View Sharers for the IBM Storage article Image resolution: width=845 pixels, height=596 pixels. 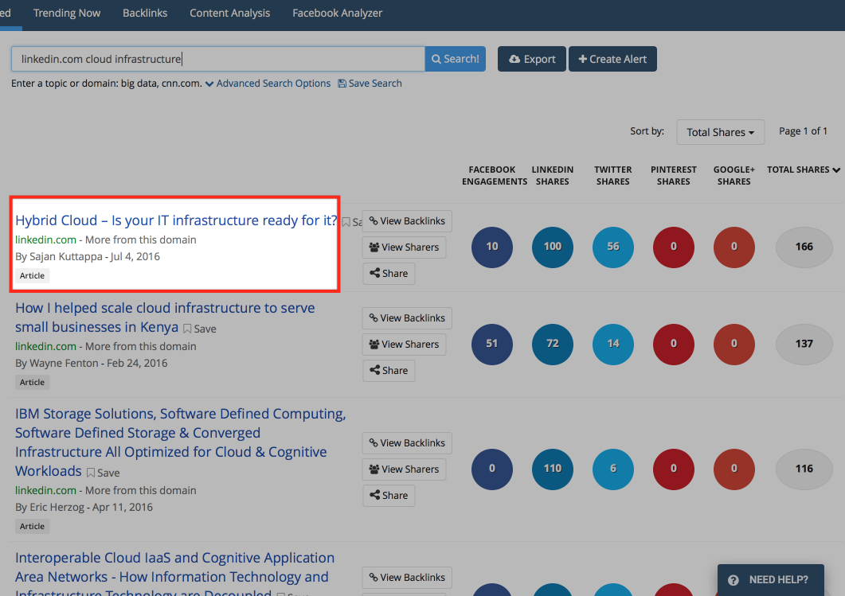tap(404, 469)
